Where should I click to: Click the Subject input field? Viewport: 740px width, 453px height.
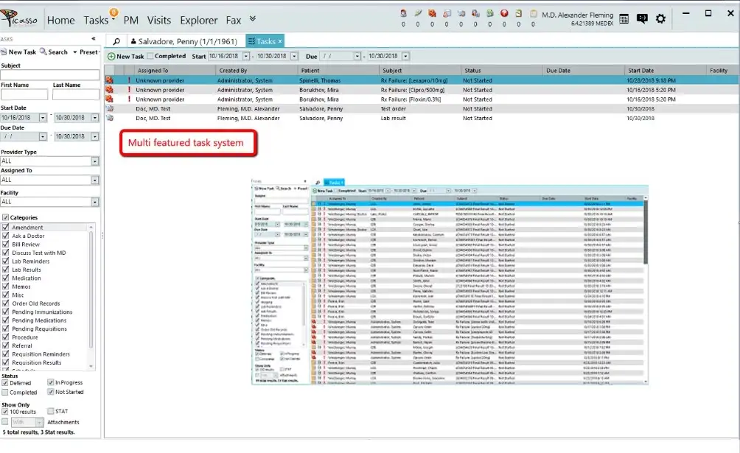point(48,75)
